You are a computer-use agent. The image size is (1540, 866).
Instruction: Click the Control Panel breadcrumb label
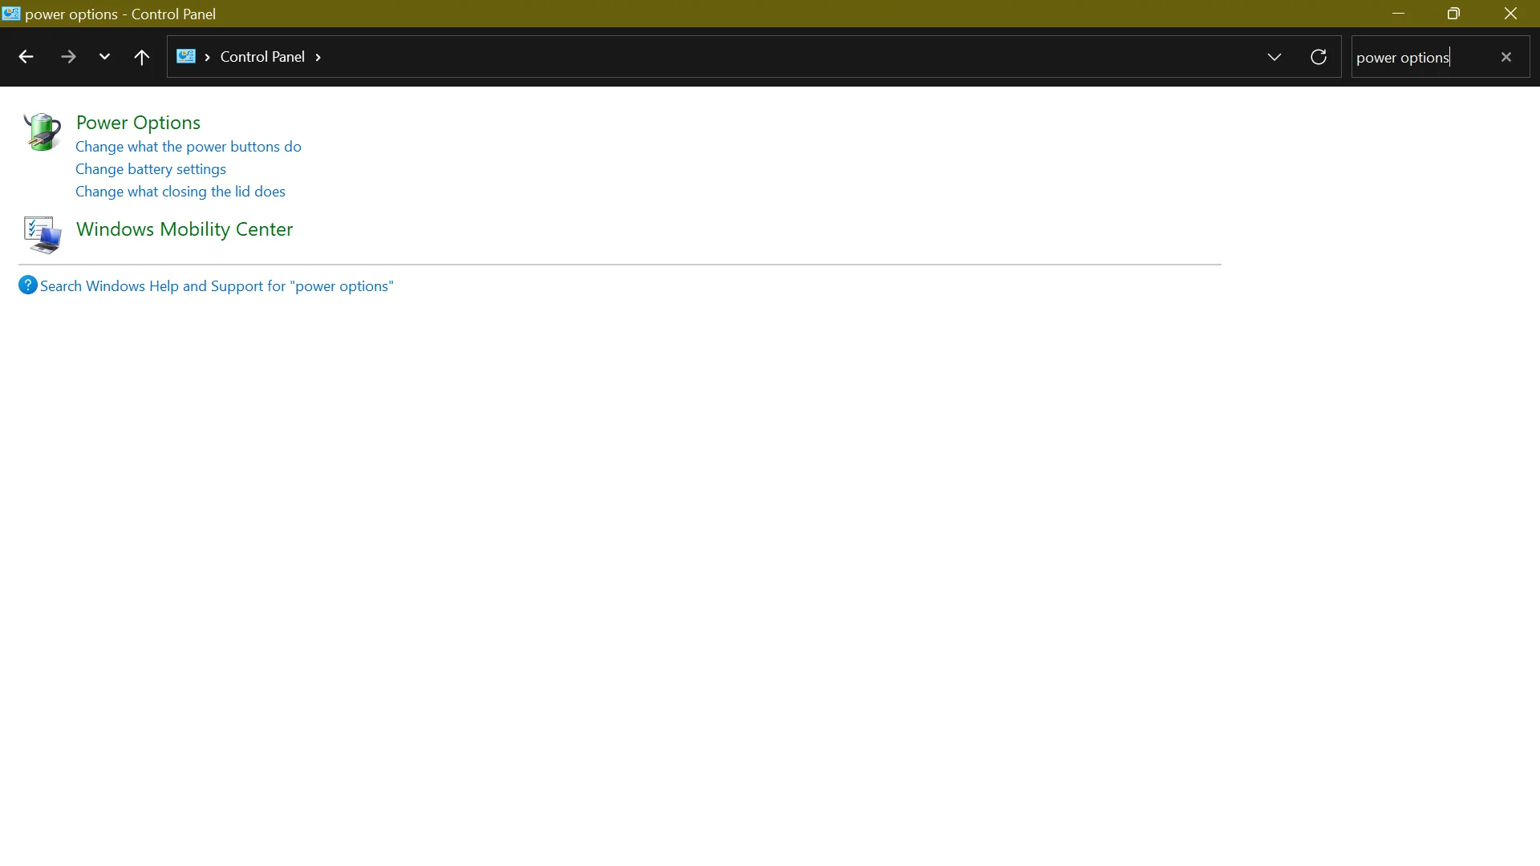pos(261,56)
